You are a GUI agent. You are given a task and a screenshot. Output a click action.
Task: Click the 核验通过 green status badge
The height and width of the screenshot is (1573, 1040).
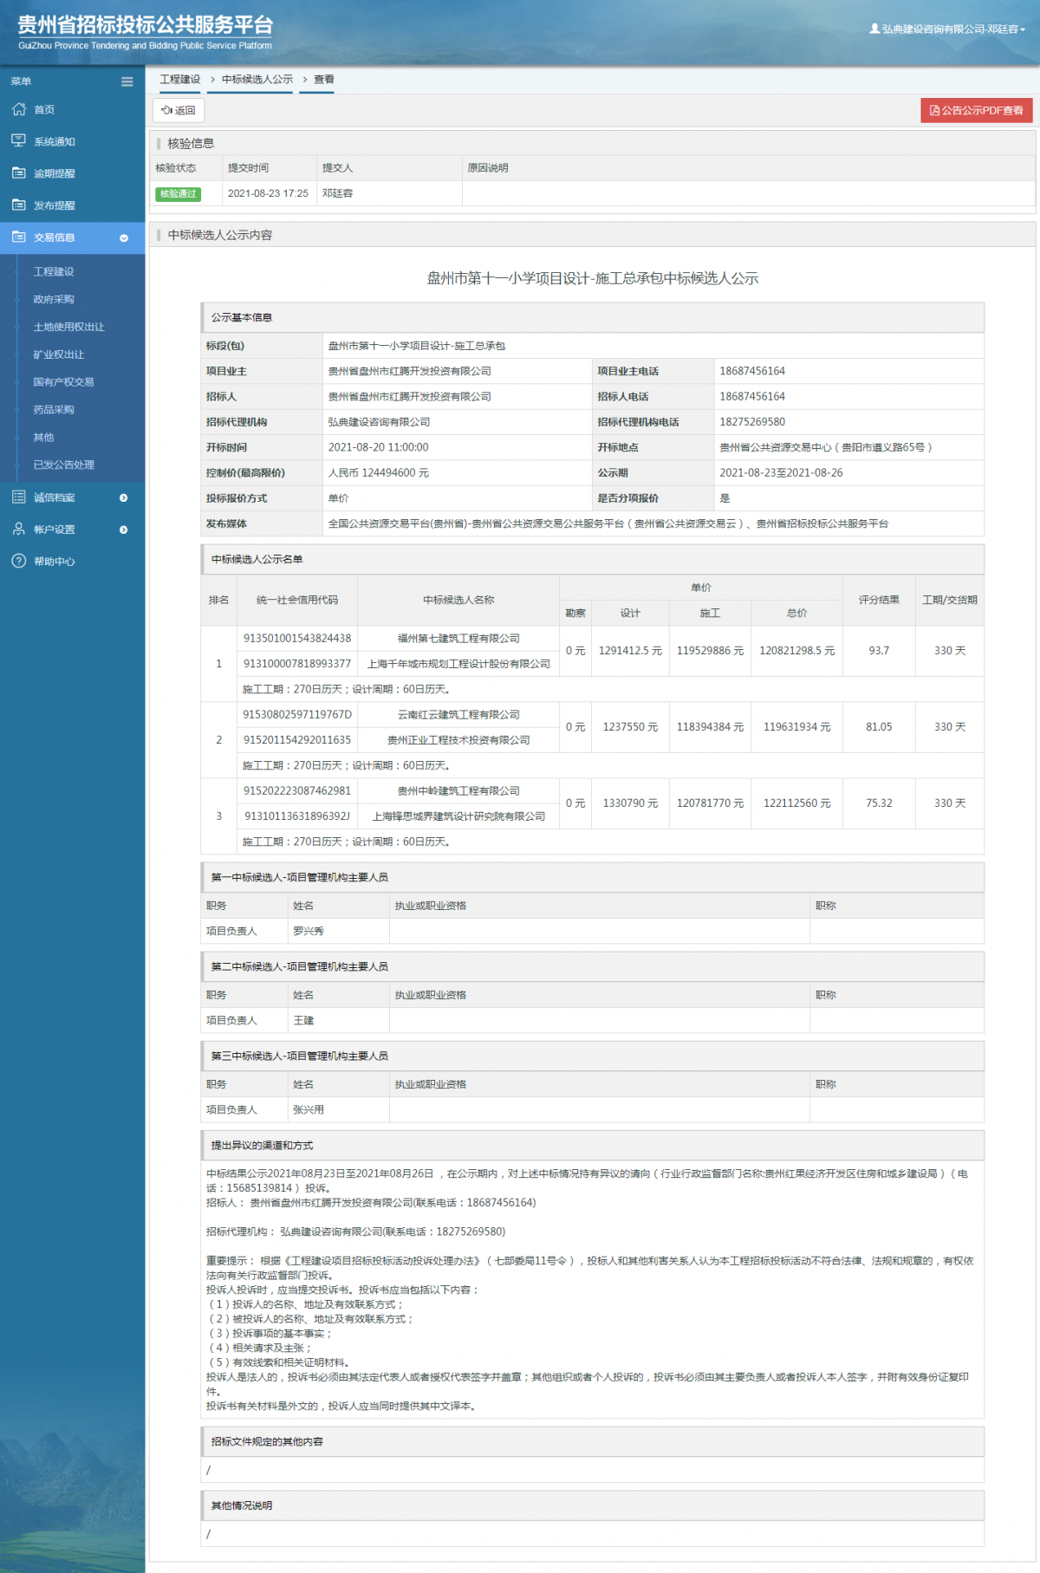[179, 194]
